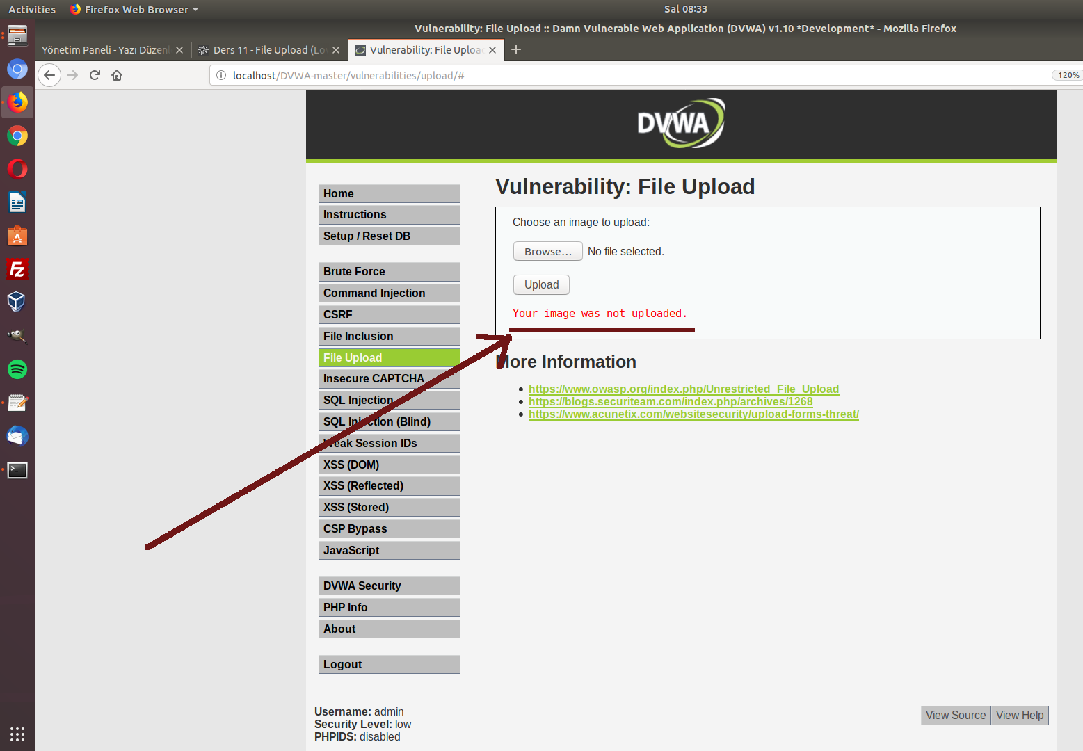Open Files manager in Ubuntu dock
The height and width of the screenshot is (751, 1083).
click(17, 35)
